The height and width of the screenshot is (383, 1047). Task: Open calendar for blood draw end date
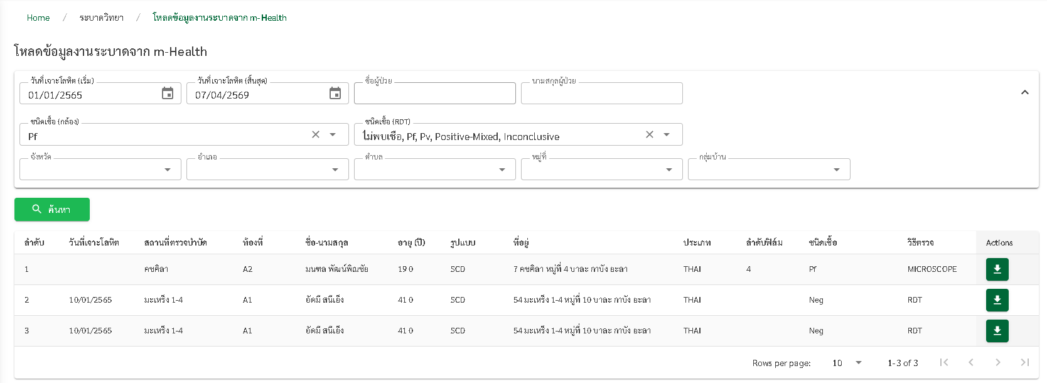pos(335,94)
